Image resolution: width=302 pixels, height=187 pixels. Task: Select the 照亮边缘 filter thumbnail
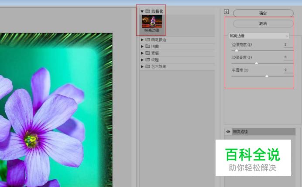(152, 21)
